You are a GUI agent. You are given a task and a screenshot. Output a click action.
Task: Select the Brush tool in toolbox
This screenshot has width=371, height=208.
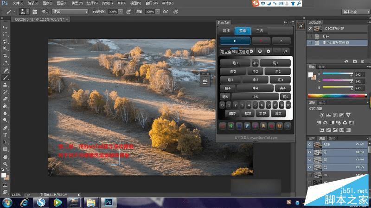coord(5,77)
